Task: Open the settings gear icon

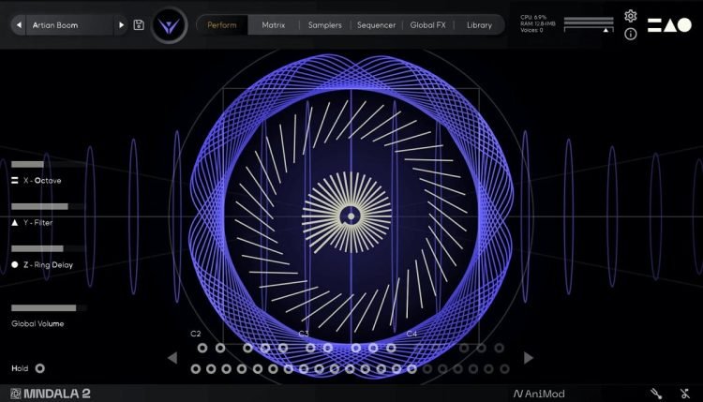Action: coord(631,16)
